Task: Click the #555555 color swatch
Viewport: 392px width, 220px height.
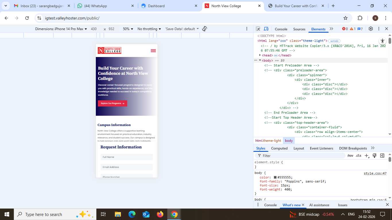Action: [275, 177]
